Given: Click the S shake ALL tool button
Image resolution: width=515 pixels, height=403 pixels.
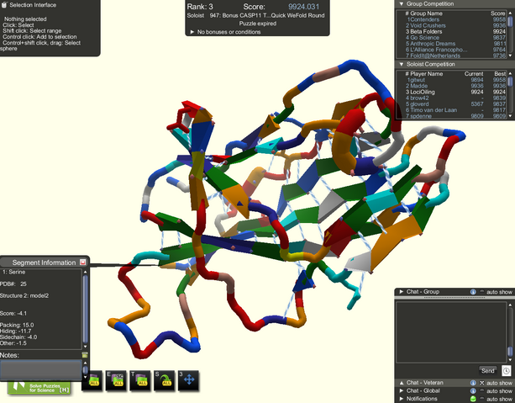Looking at the screenshot, I should (164, 380).
